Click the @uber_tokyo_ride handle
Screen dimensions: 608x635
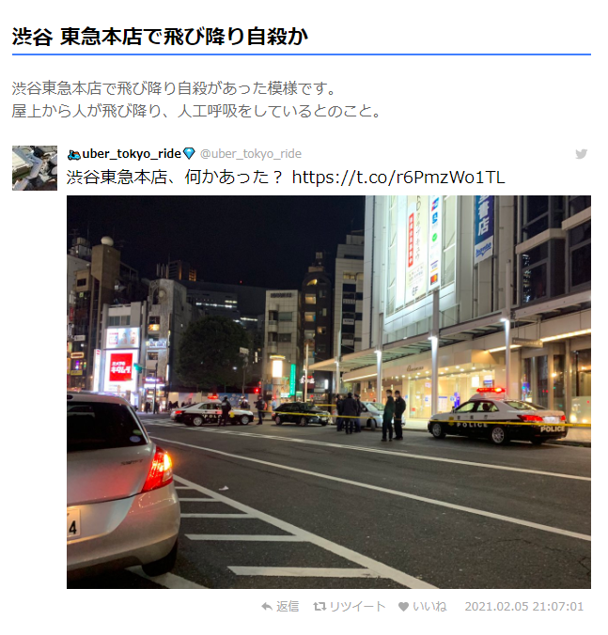[x=251, y=154]
